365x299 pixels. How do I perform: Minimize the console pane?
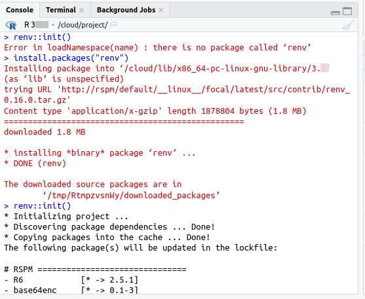(336, 13)
